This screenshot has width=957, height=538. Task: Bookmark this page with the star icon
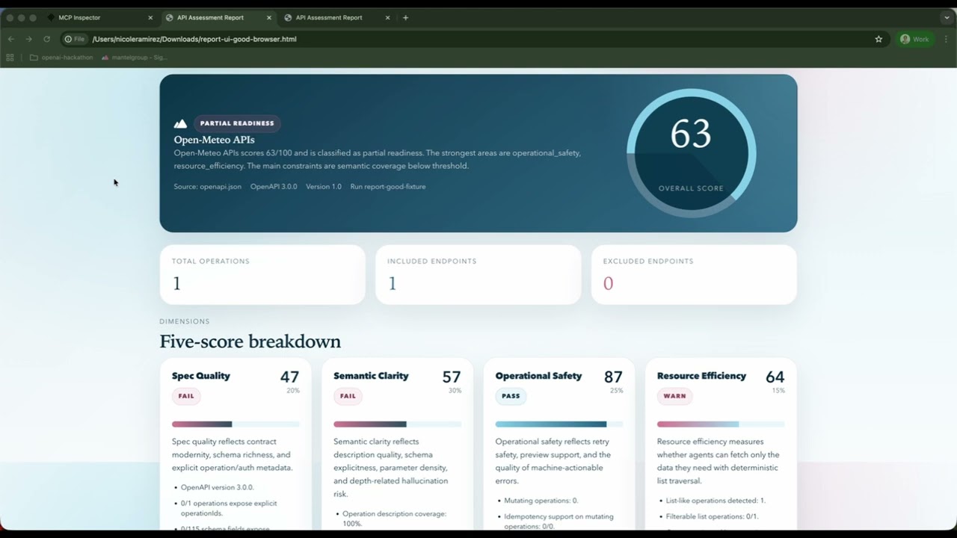tap(878, 39)
